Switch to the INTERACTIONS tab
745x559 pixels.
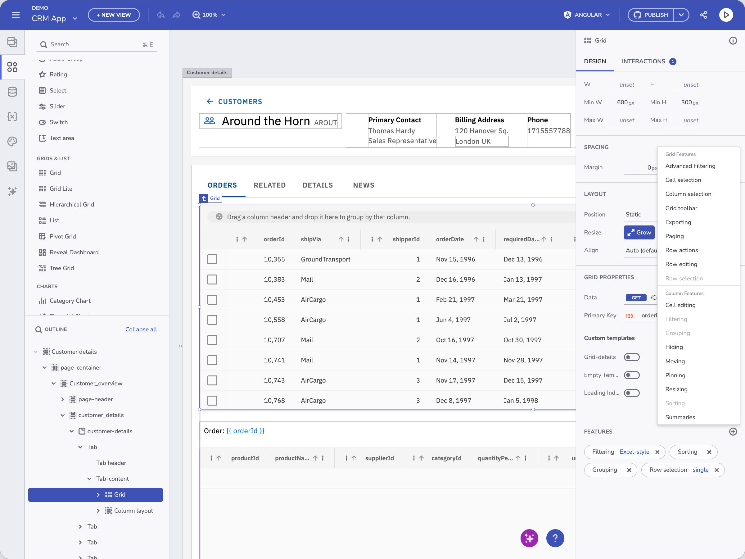tap(648, 61)
